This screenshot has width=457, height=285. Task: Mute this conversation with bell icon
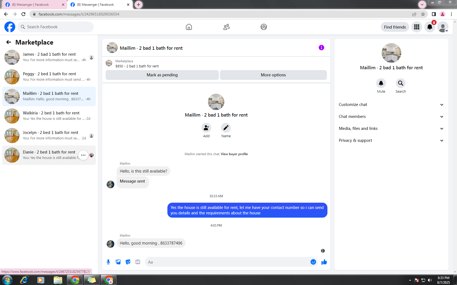(381, 83)
